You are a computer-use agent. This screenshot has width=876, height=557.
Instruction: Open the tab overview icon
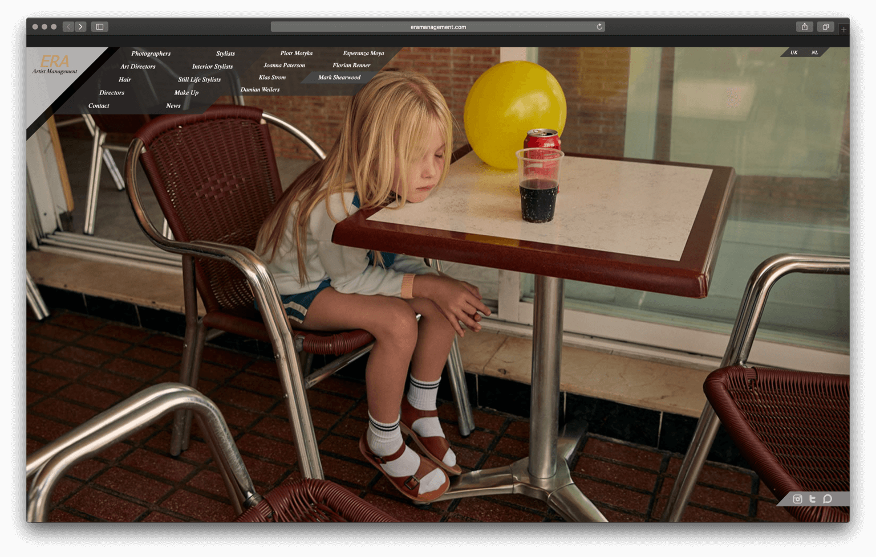(x=825, y=27)
